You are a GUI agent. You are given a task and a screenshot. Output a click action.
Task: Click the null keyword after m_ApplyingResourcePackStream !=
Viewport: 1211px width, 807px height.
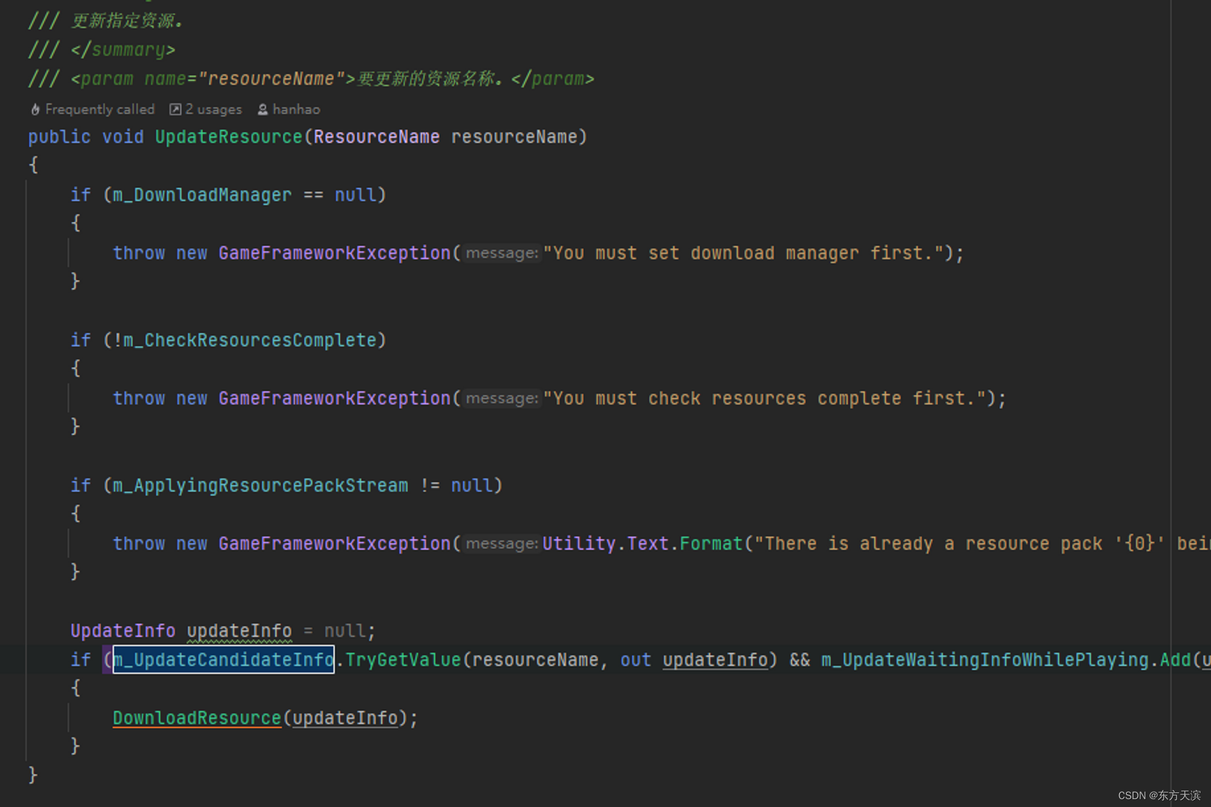coord(472,485)
